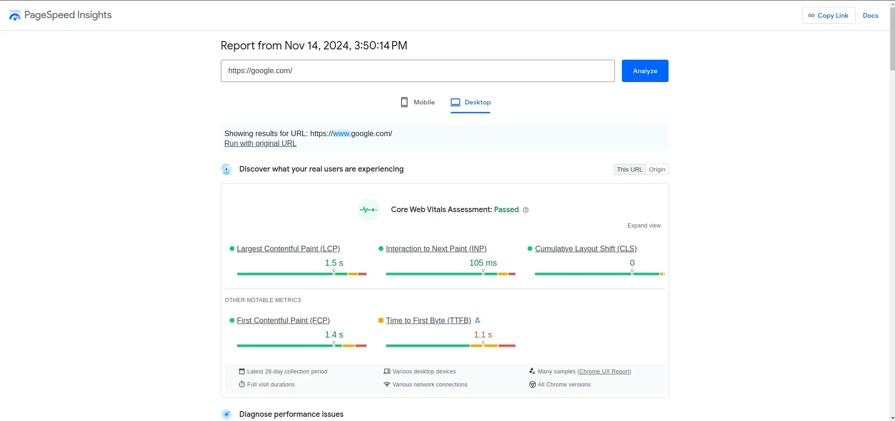This screenshot has height=421, width=895.
Task: Click the LCP distribution bar
Action: pyautogui.click(x=302, y=274)
